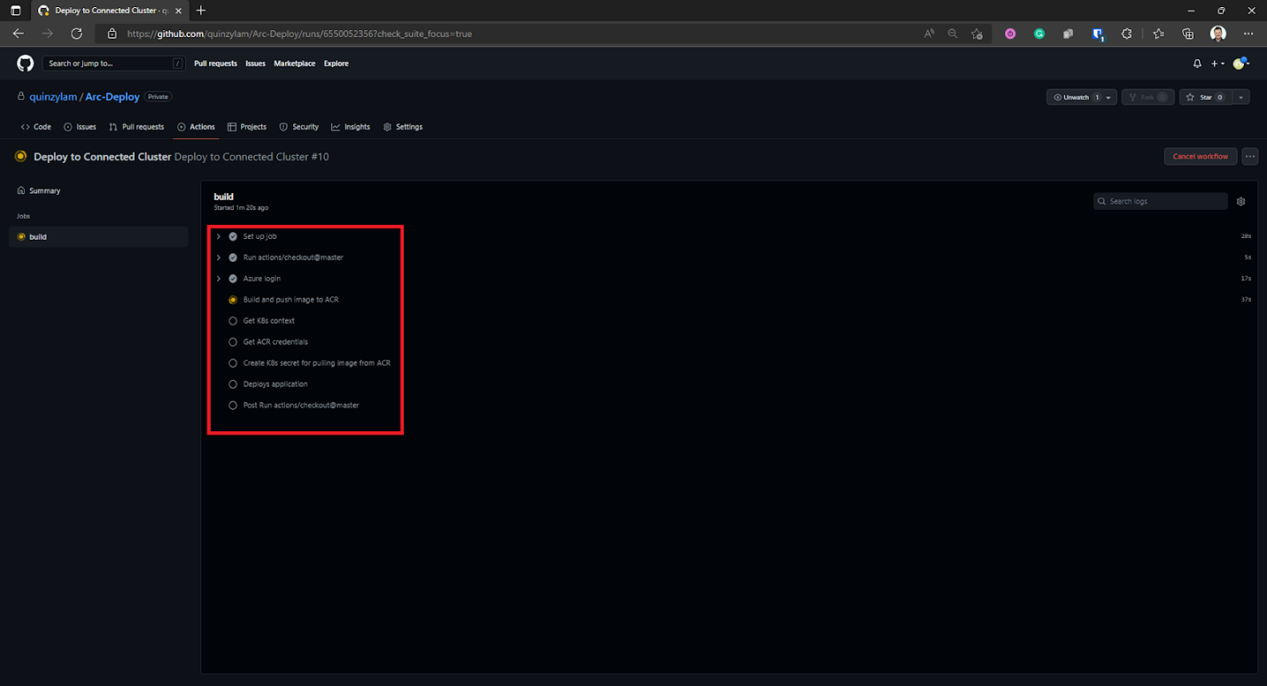Open the GitHub user avatar menu
This screenshot has width=1267, height=686.
point(1240,64)
